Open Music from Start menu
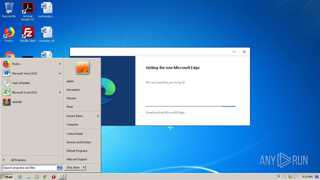Image resolution: width=320 pixels, height=180 pixels. [70, 107]
